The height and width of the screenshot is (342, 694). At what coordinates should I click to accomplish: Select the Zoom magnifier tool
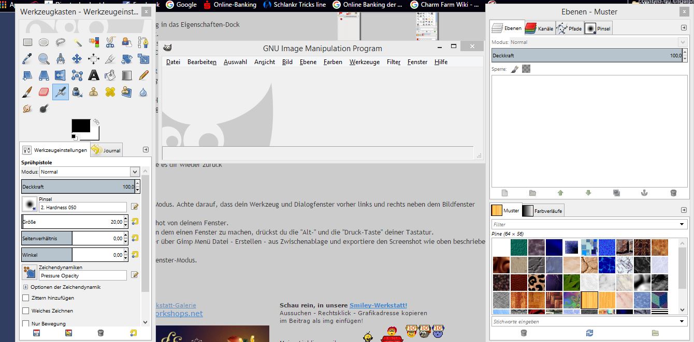(x=44, y=59)
